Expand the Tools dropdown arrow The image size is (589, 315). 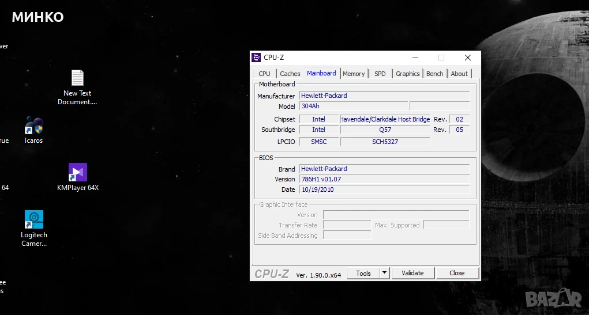pyautogui.click(x=385, y=274)
